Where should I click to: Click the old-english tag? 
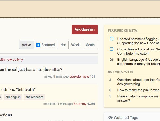click(13, 97)
